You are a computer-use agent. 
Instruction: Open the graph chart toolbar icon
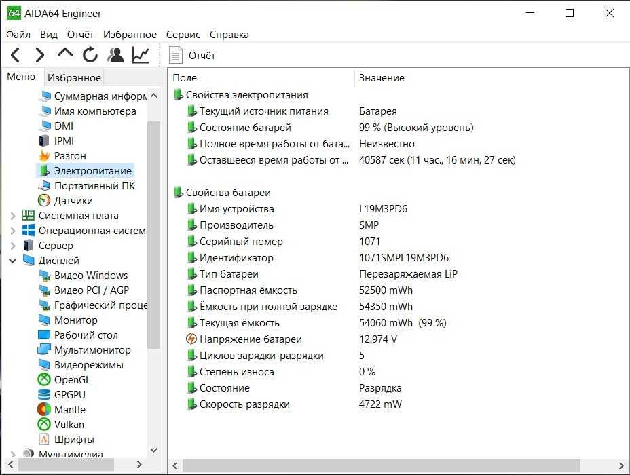(141, 55)
